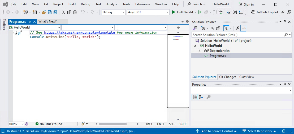
Task: Click editor tab settings gear icon
Action: (x=187, y=21)
